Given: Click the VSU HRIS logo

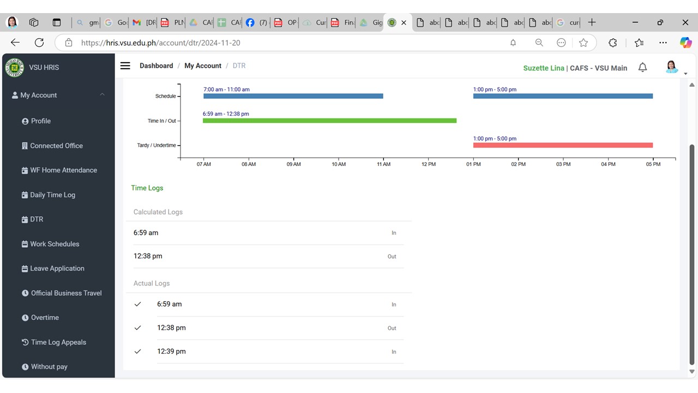Looking at the screenshot, I should coord(15,68).
